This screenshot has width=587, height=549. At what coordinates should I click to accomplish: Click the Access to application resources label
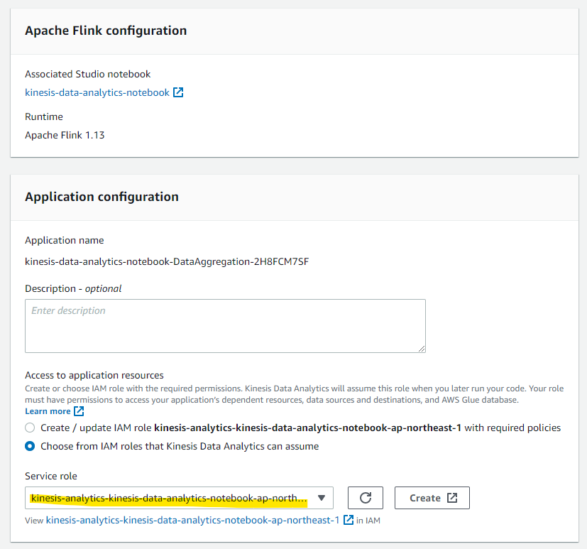94,375
